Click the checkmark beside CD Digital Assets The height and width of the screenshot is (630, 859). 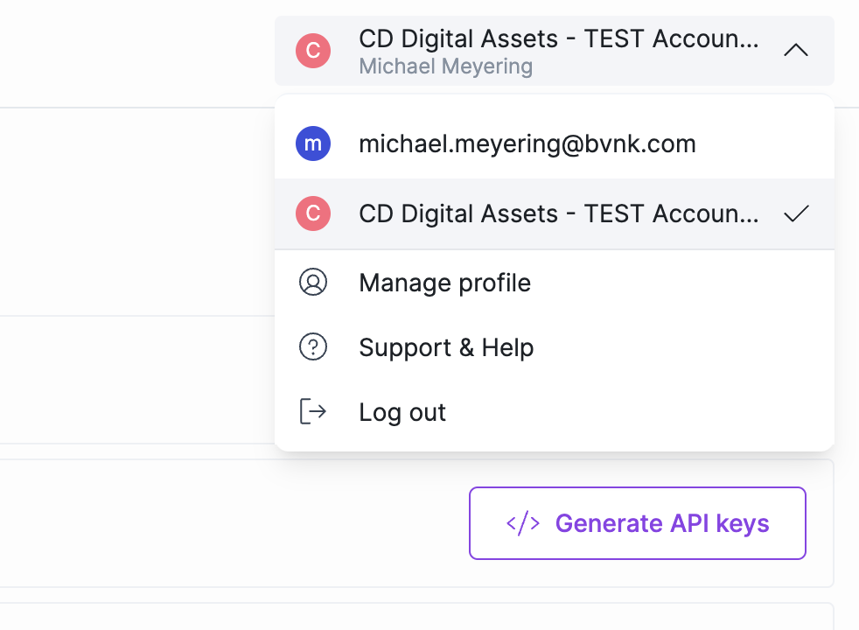tap(796, 213)
